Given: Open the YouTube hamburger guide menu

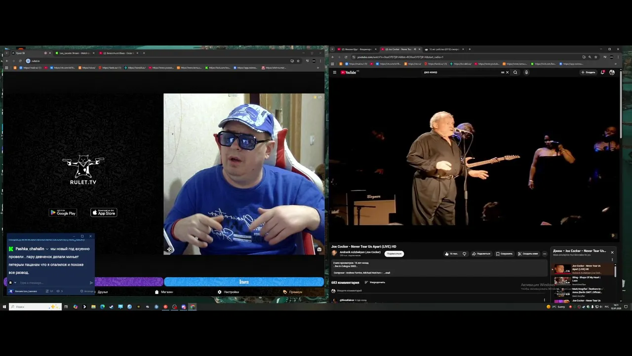Looking at the screenshot, I should click(x=334, y=72).
